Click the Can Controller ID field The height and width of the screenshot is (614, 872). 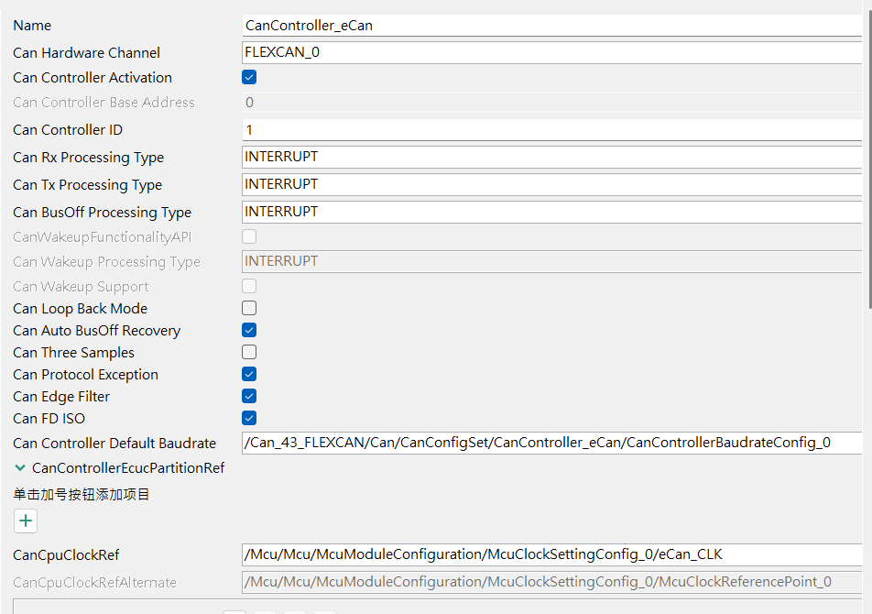pos(551,129)
